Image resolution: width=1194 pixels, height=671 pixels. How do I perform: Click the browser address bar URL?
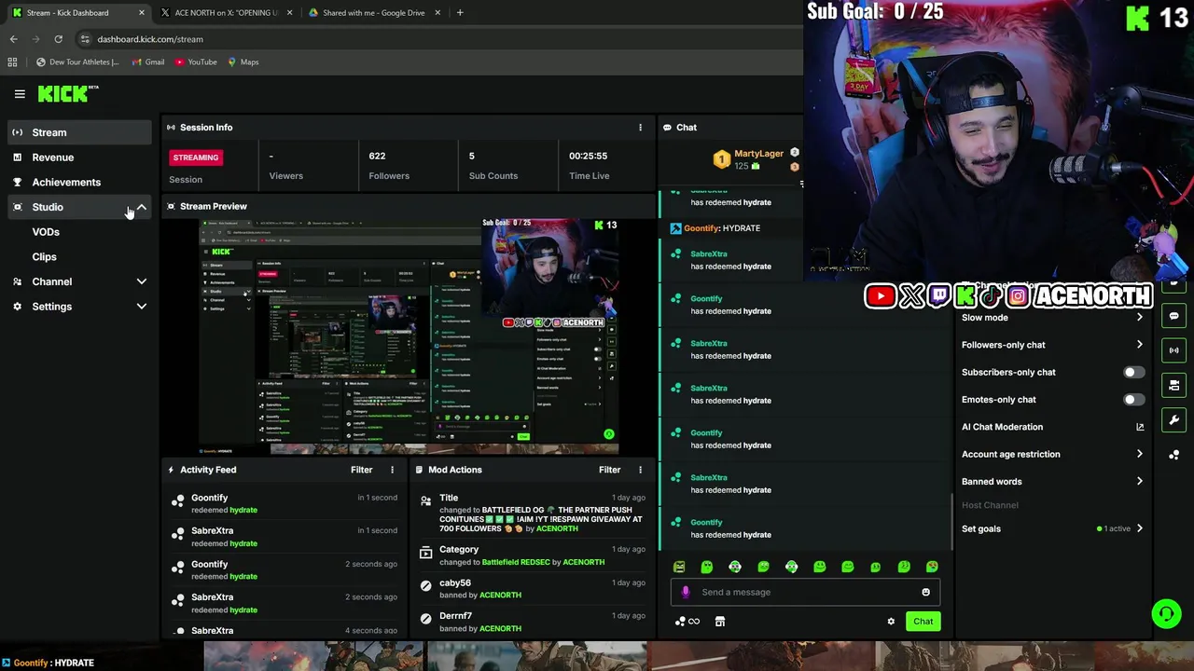(x=150, y=39)
